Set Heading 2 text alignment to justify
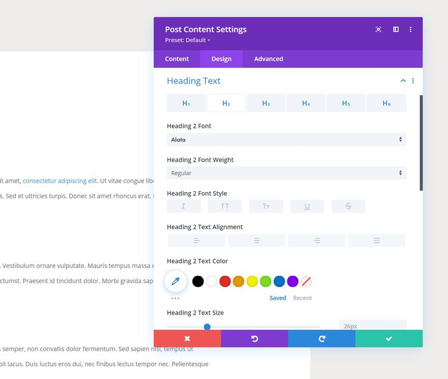The image size is (448, 379). tap(377, 239)
